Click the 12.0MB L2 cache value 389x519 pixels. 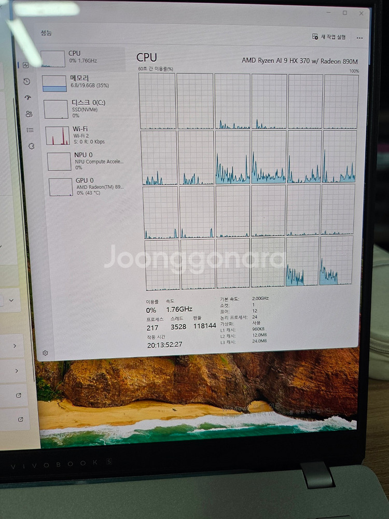259,335
